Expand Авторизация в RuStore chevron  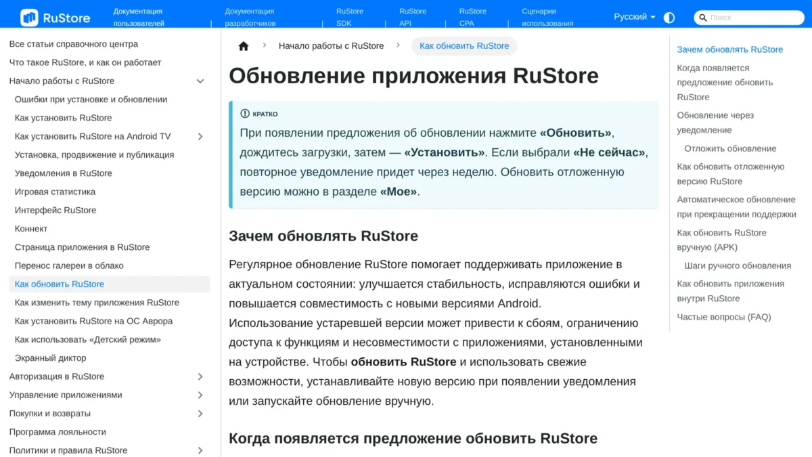tap(200, 376)
